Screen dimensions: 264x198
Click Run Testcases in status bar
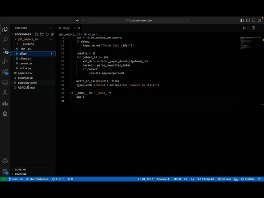[37, 179]
